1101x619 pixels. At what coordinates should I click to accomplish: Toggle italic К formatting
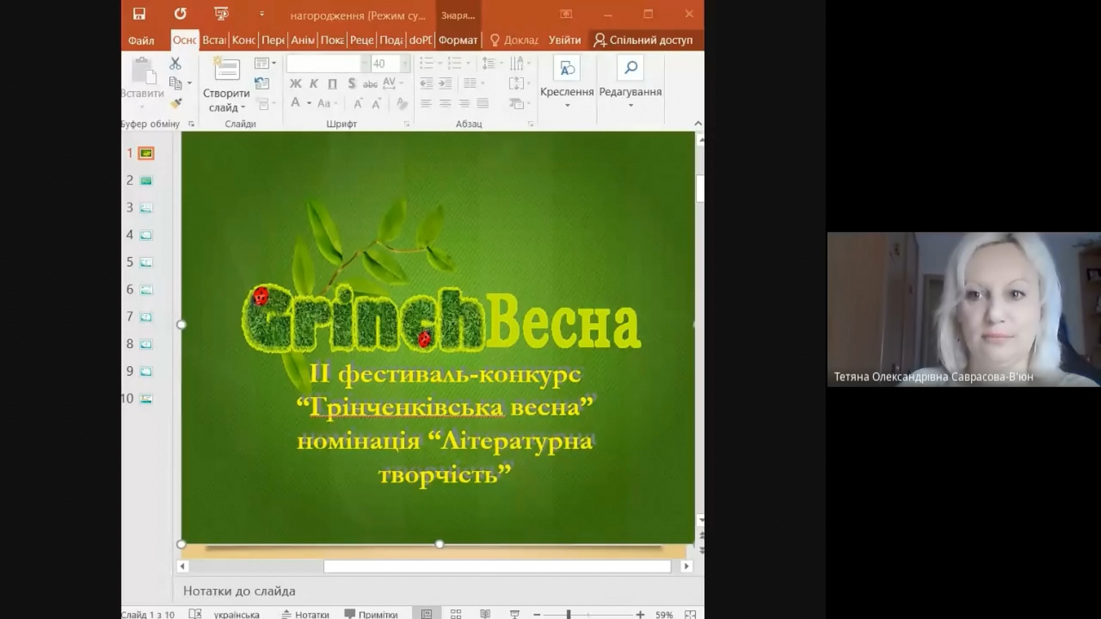[314, 84]
